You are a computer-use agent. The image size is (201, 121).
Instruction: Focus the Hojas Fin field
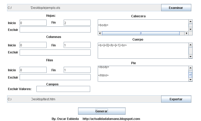(x=77, y=23)
